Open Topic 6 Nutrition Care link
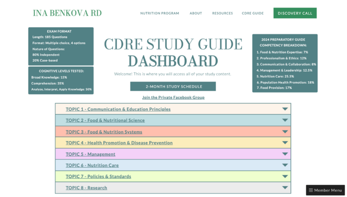 (92, 165)
